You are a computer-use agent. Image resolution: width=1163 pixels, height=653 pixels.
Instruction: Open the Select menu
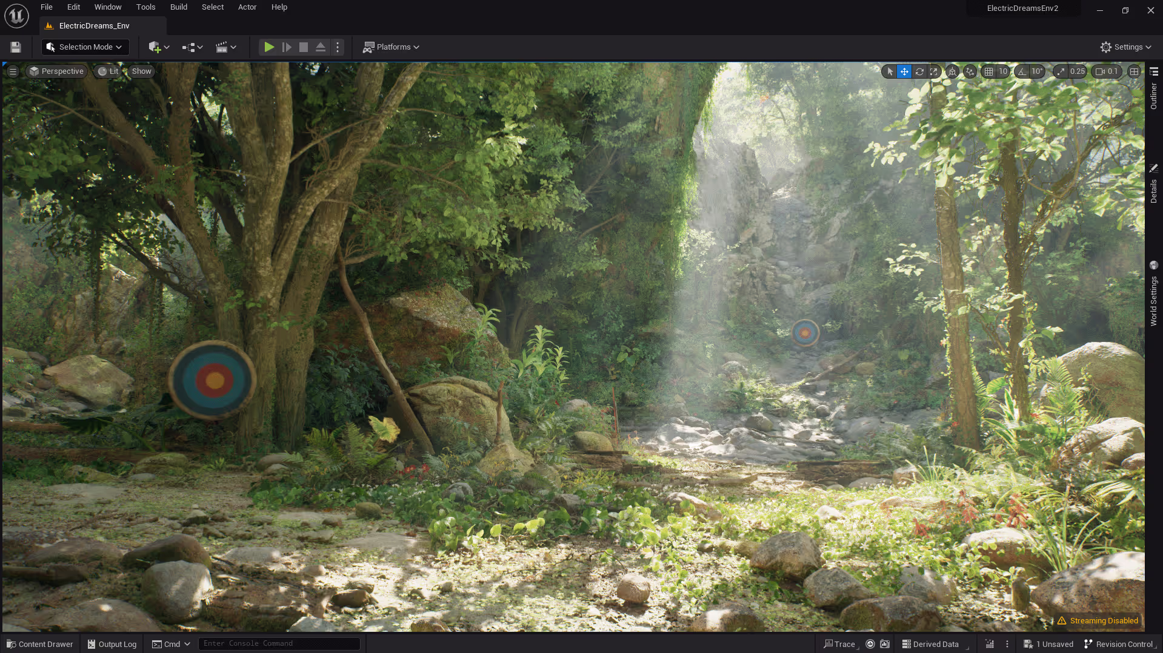pos(213,7)
